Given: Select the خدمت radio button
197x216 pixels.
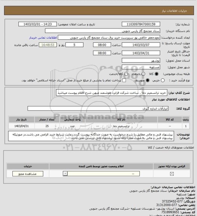Looking at the screenshot, I should click(143, 74).
